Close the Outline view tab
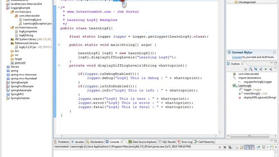The width and height of the screenshot is (279, 157). point(242,64)
